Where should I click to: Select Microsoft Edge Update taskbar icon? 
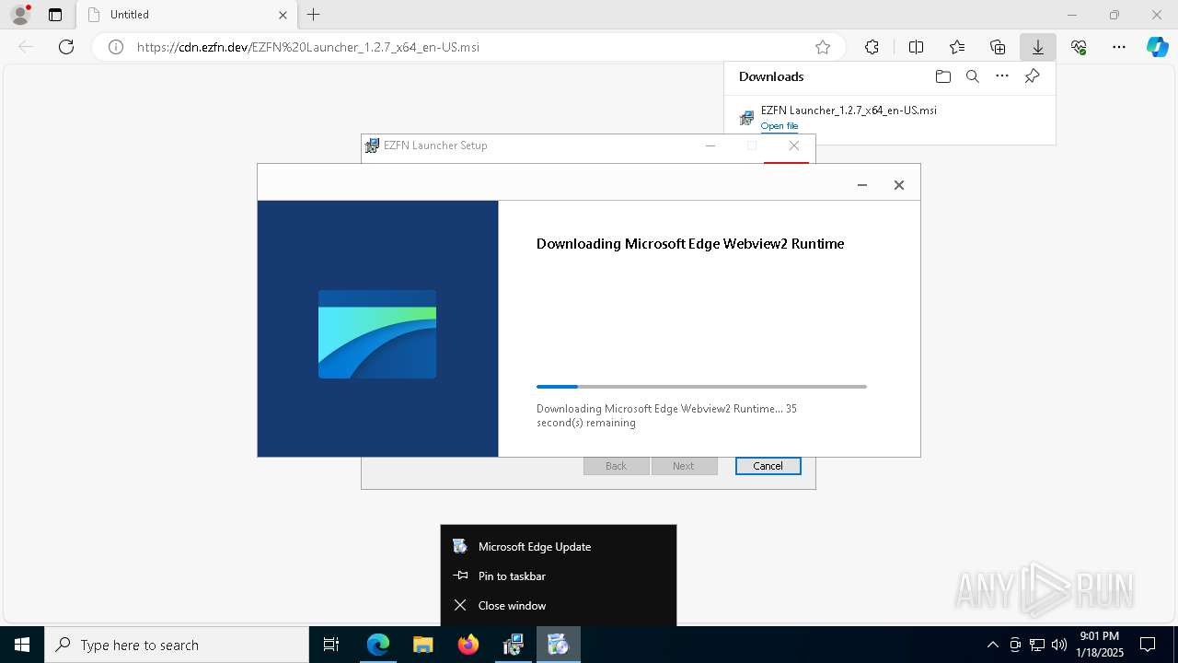[559, 645]
